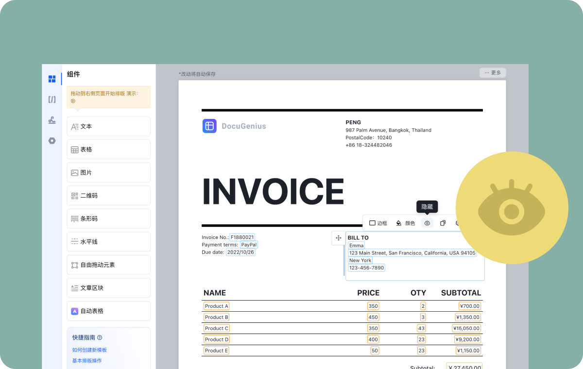583x369 pixels.
Task: Click the move handle beside BILL TO block
Action: pos(339,238)
